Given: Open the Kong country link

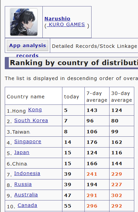Looking at the screenshot, I should [35, 110].
